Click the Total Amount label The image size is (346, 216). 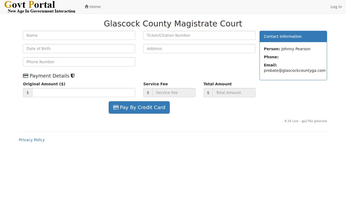(218, 84)
